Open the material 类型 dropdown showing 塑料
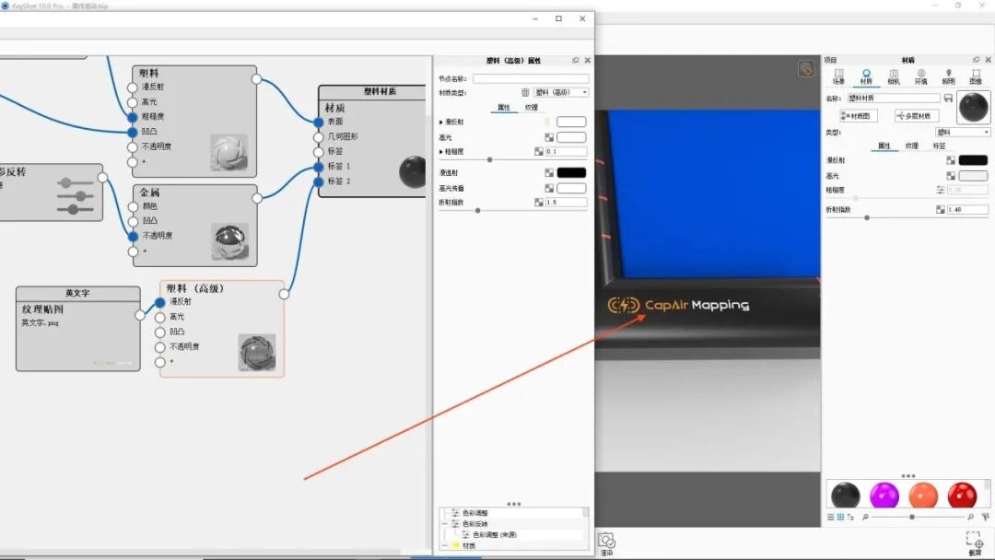 coord(962,131)
